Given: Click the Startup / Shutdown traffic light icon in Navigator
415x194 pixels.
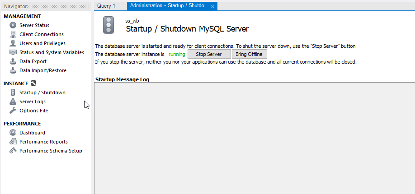Looking at the screenshot, I should click(13, 92).
